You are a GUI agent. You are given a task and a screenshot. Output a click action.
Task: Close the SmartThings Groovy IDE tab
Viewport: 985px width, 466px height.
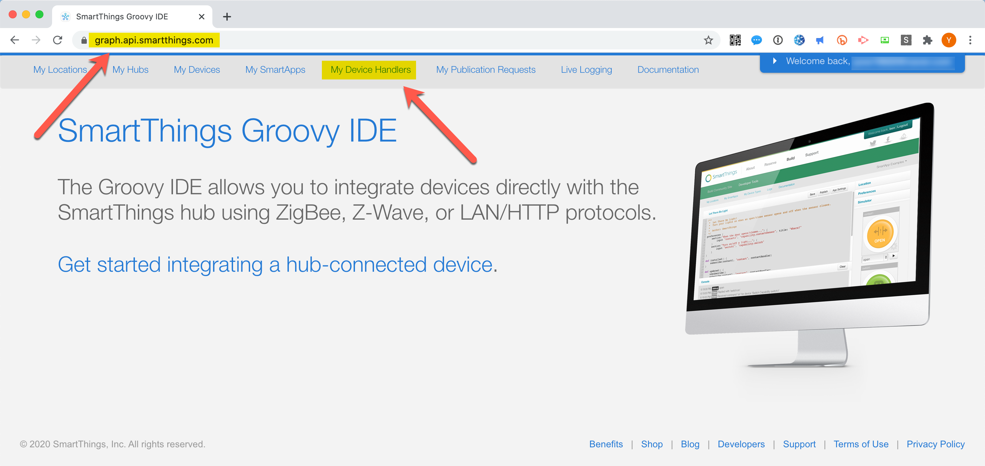pos(202,17)
